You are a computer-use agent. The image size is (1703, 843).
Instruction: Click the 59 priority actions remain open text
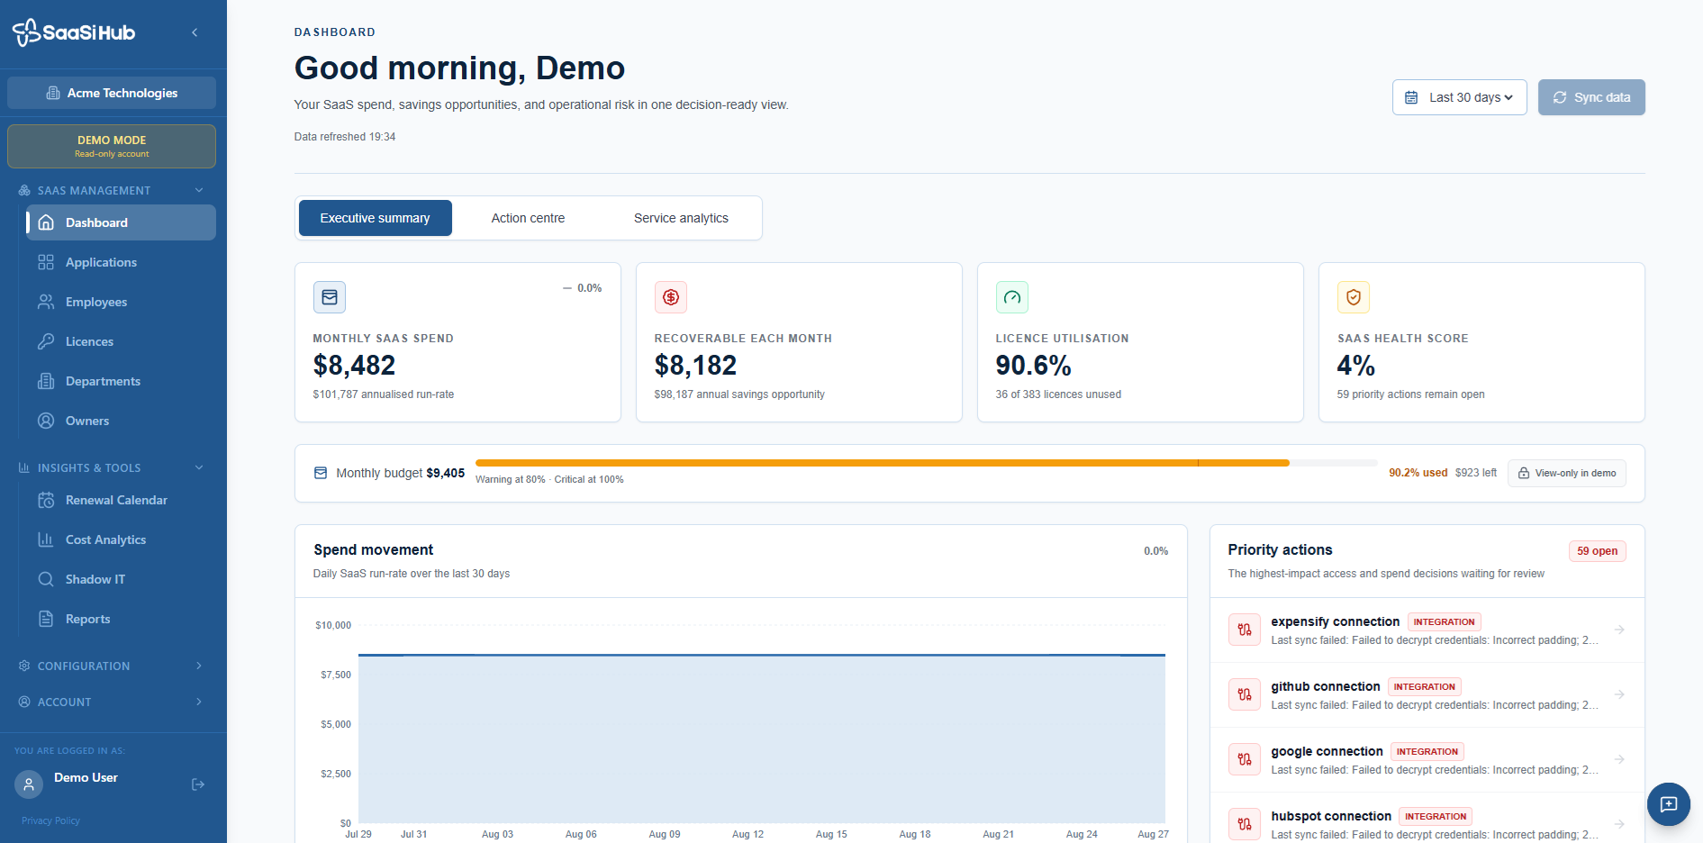(x=1410, y=394)
